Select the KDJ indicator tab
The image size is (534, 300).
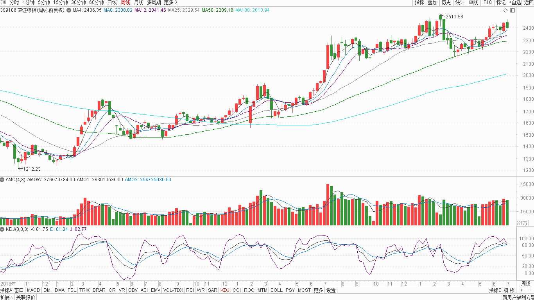[225, 290]
